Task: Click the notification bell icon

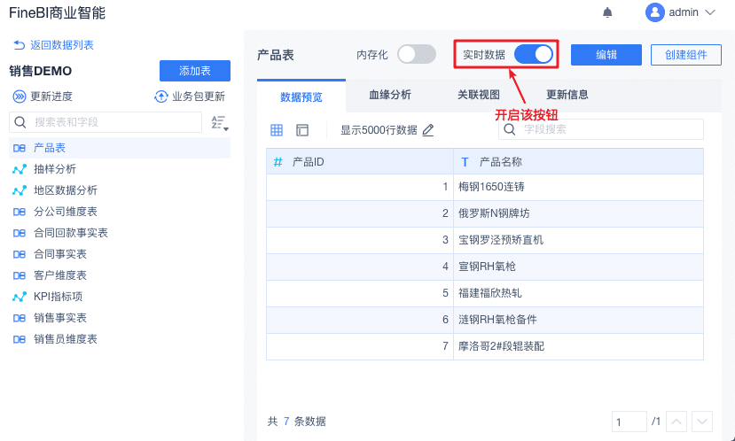Action: click(x=607, y=12)
